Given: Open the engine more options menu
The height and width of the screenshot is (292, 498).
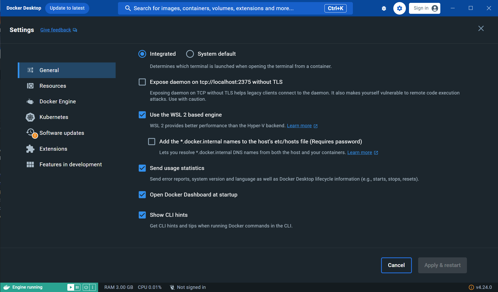Looking at the screenshot, I should click(93, 287).
